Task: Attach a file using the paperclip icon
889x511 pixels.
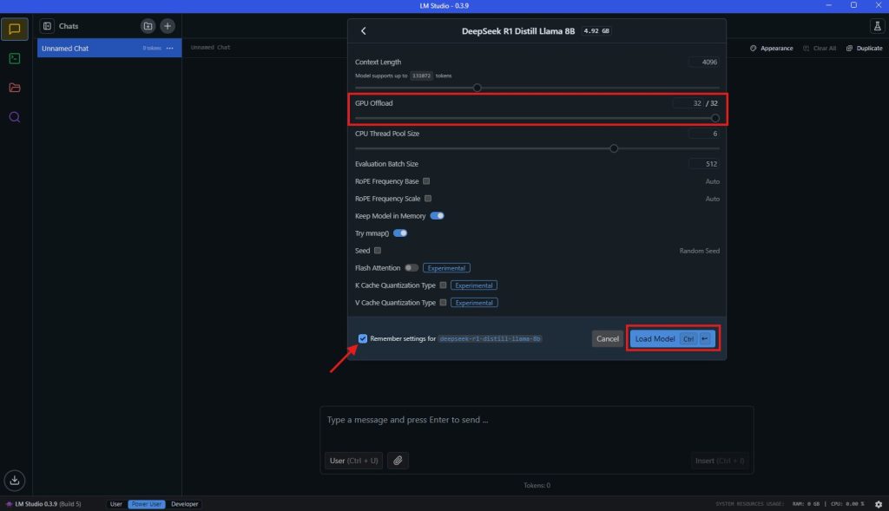Action: point(398,461)
